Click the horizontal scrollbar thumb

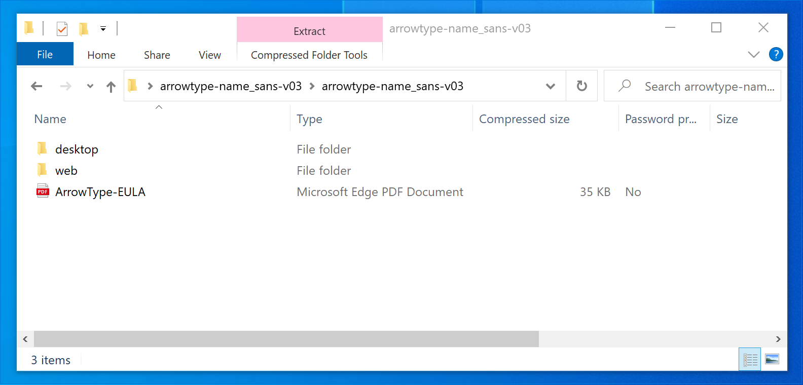pyautogui.click(x=286, y=339)
